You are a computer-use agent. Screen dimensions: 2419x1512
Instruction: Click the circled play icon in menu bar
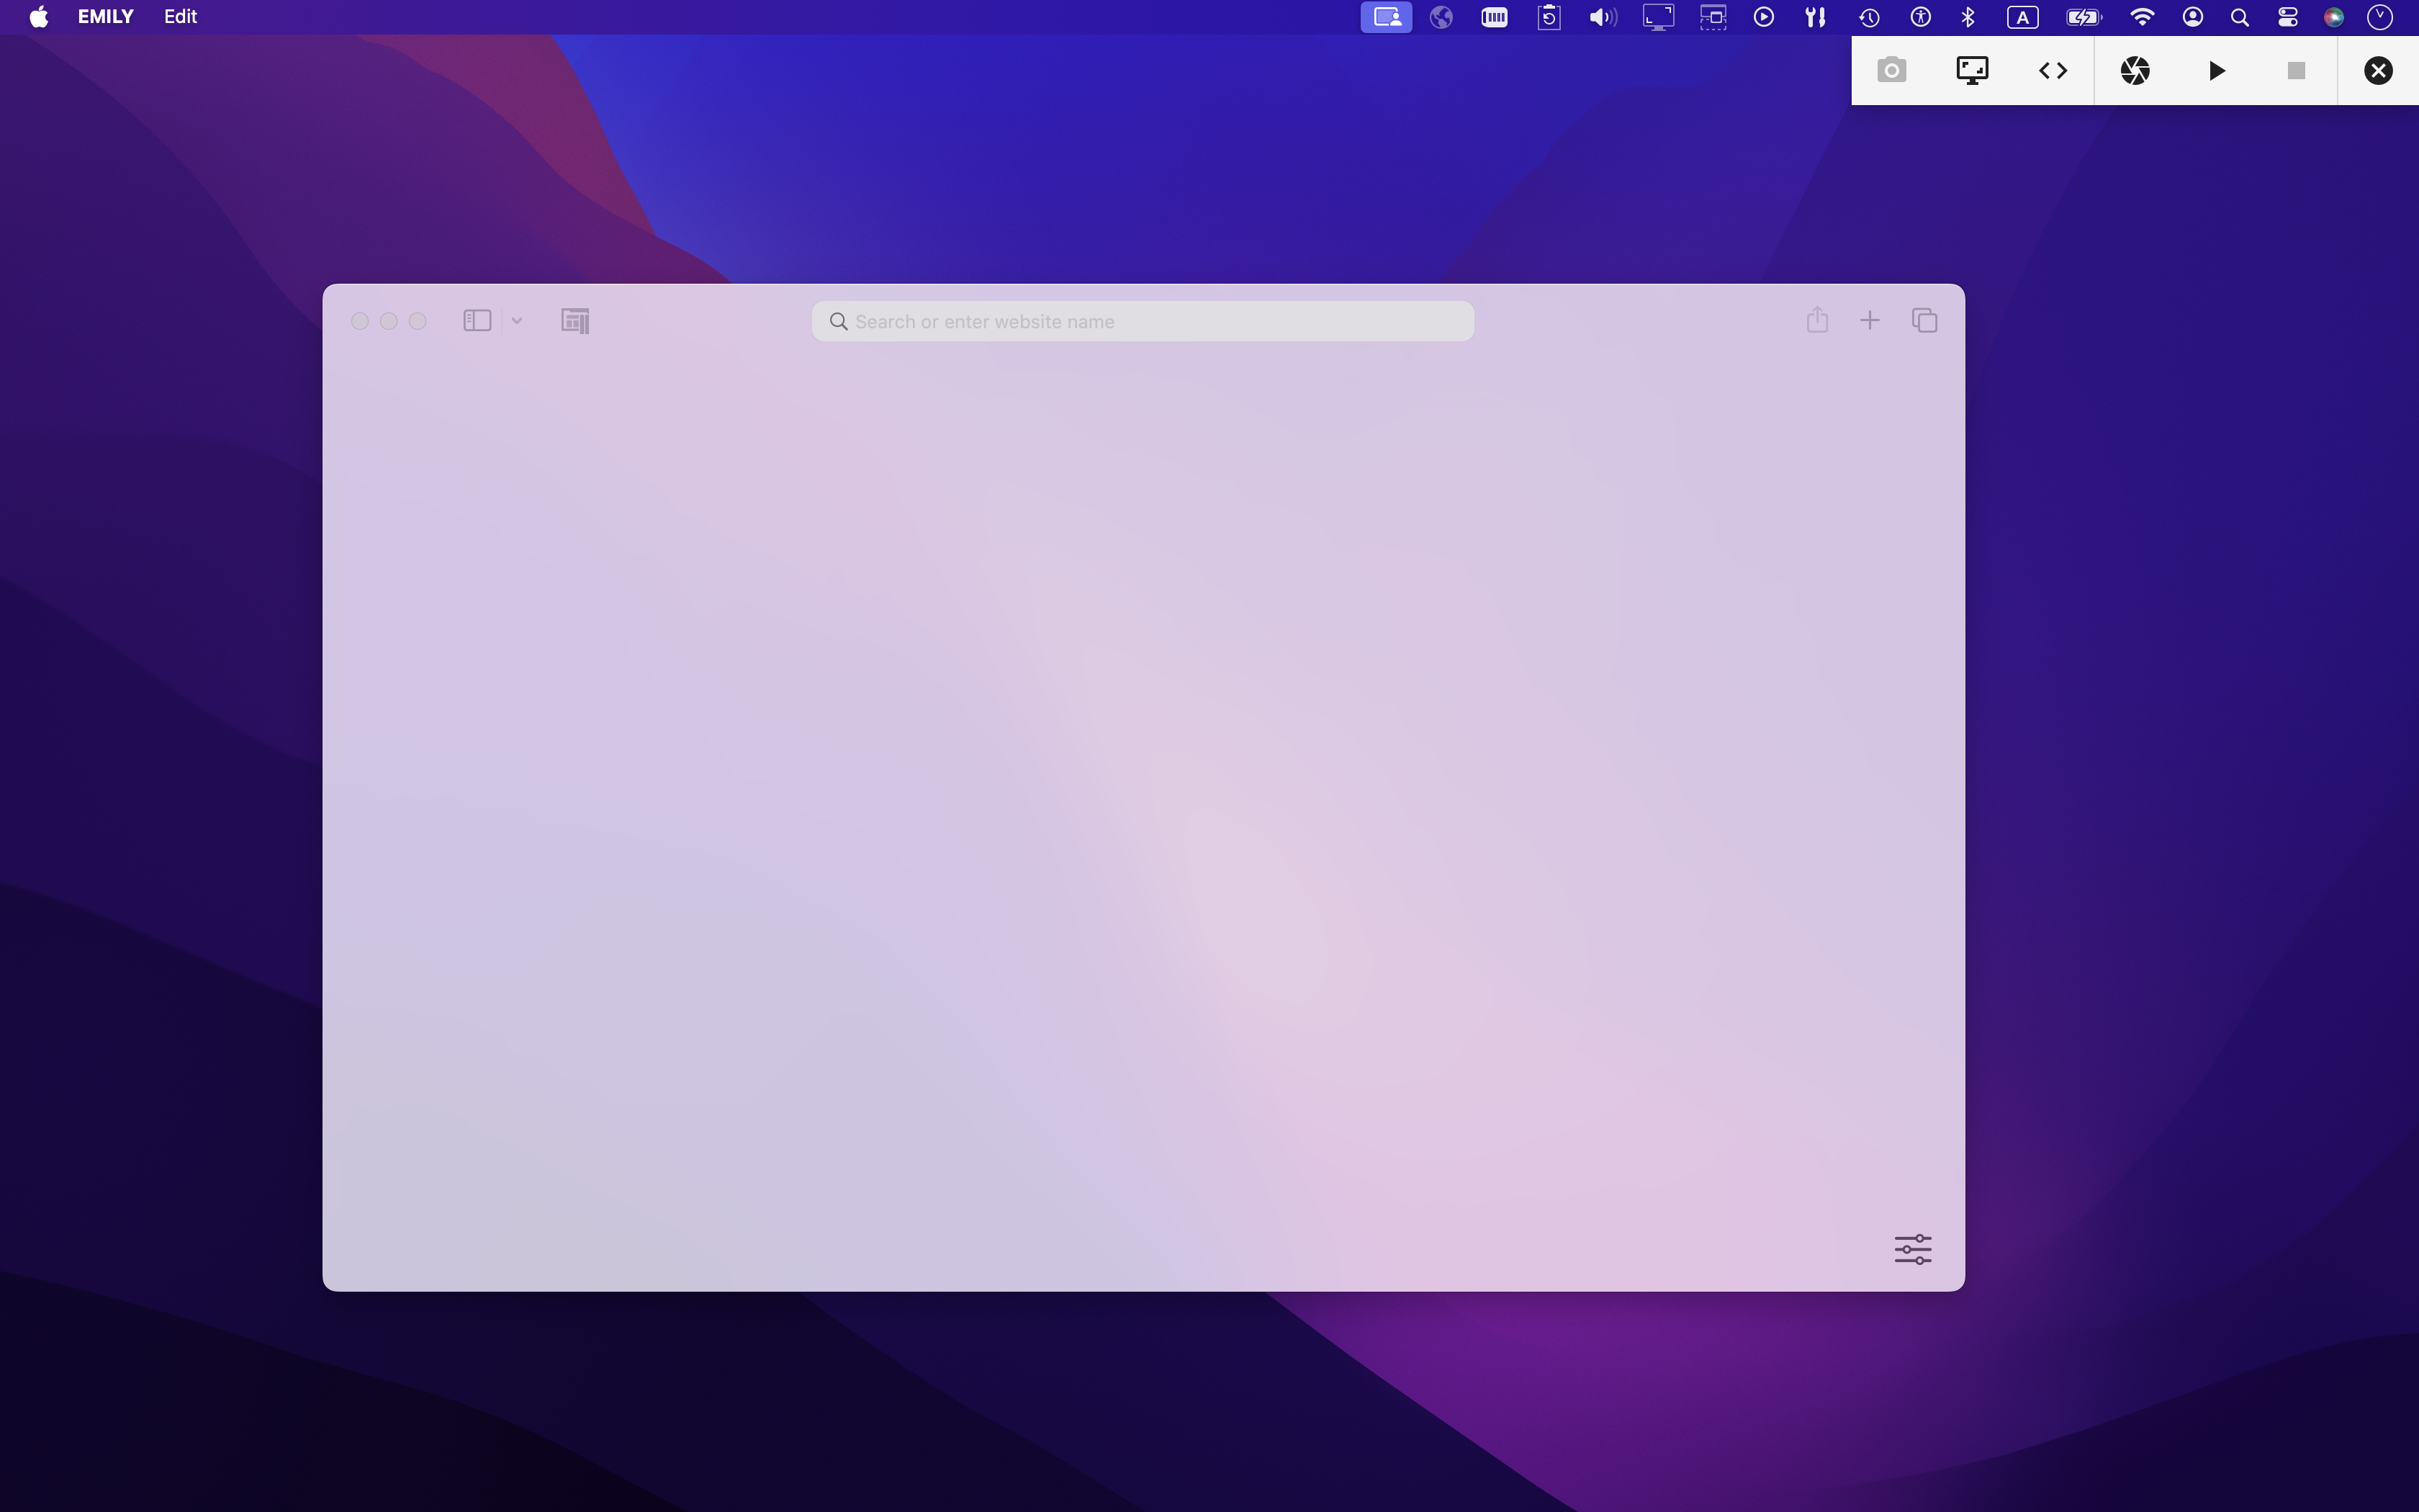1765,17
